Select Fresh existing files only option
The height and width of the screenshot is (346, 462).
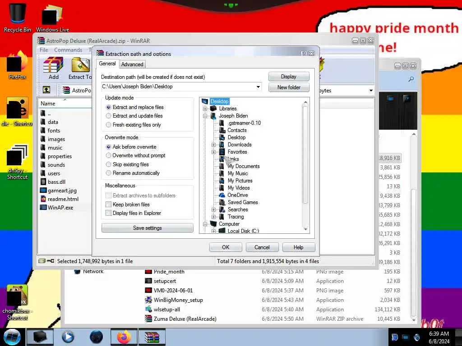108,125
